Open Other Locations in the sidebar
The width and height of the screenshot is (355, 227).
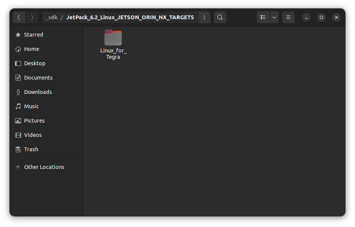tap(46, 167)
